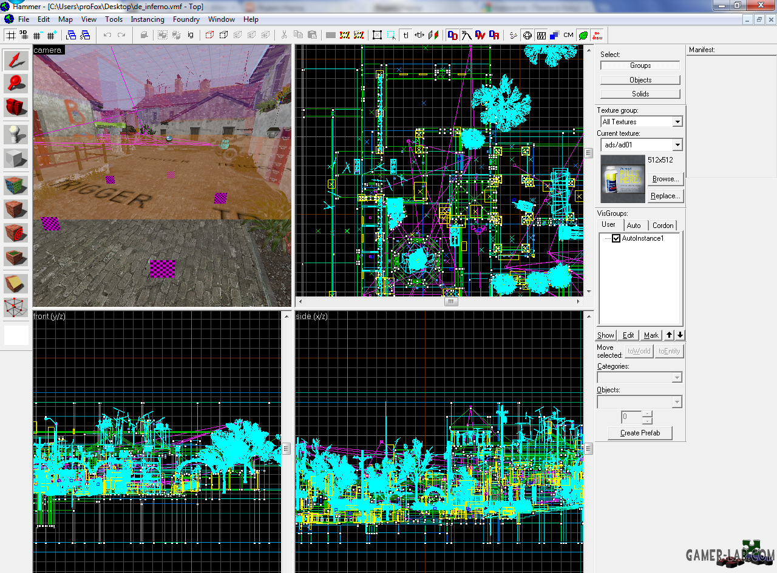The height and width of the screenshot is (573, 777).
Task: Click the red dashed Hide Selected icon
Action: coord(209,35)
